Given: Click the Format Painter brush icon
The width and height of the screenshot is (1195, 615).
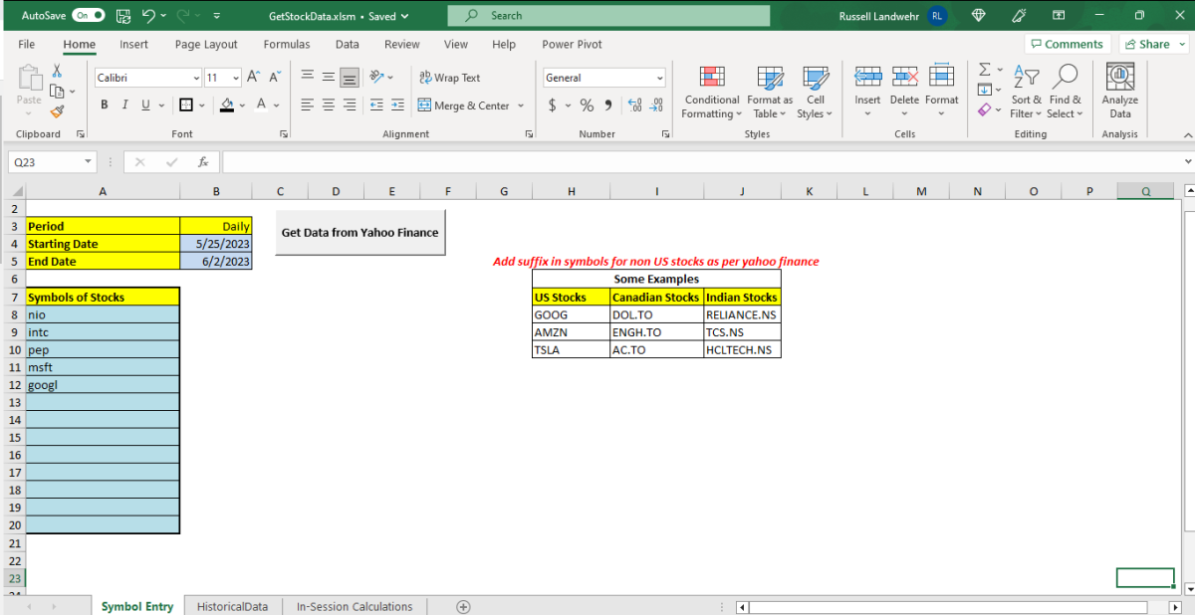Looking at the screenshot, I should coord(57,111).
